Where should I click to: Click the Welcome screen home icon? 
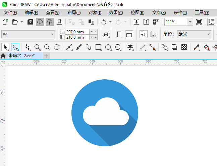3,56
